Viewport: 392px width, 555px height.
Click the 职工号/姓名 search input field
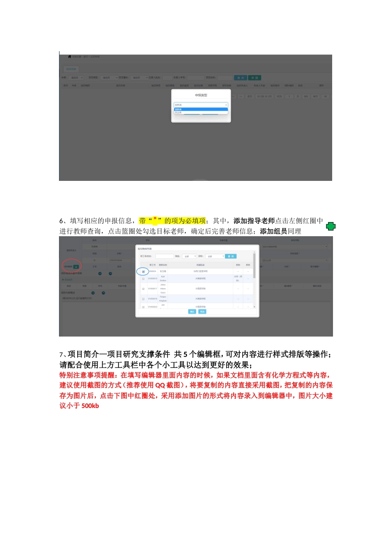click(164, 256)
